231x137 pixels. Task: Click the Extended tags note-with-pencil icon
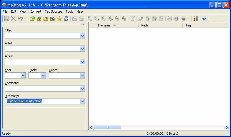[133, 19]
